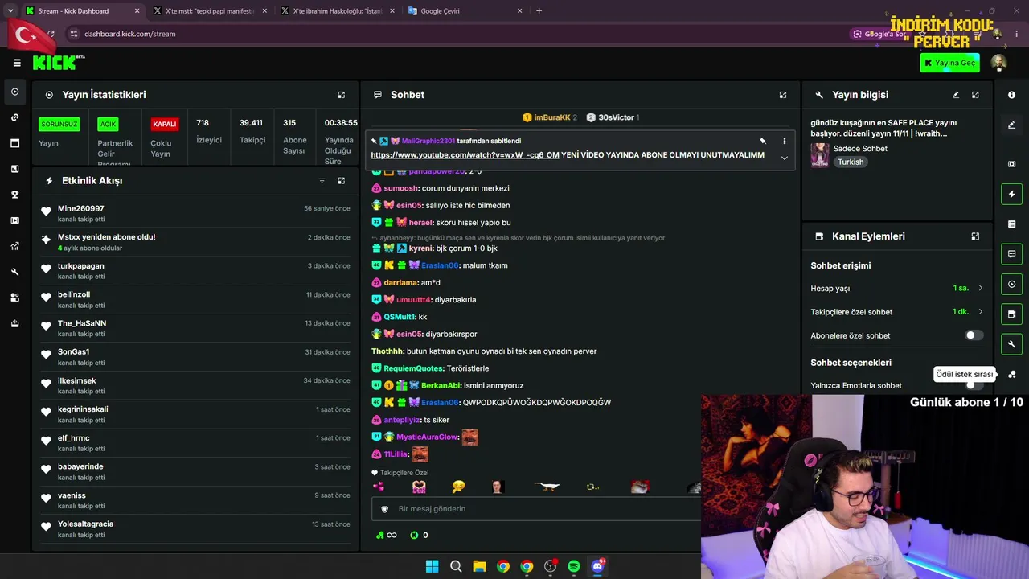Edit the Yayın bilgisi stream info
The width and height of the screenshot is (1029, 579).
click(956, 95)
